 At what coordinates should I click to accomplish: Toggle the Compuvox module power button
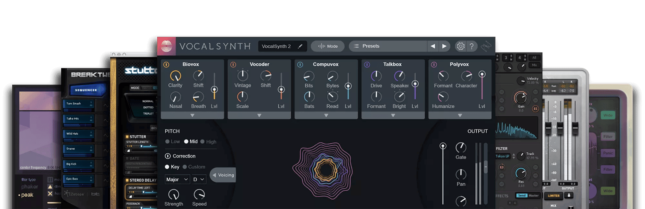pos(300,65)
